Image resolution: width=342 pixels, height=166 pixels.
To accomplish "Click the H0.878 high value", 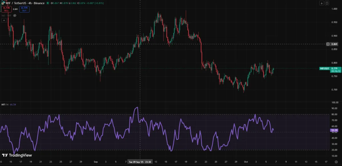I will [x=63, y=3].
